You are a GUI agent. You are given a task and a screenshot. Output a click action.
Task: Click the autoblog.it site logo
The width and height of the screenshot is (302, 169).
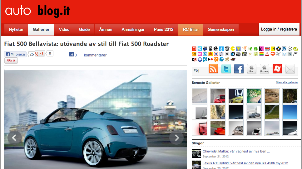pos(37,11)
